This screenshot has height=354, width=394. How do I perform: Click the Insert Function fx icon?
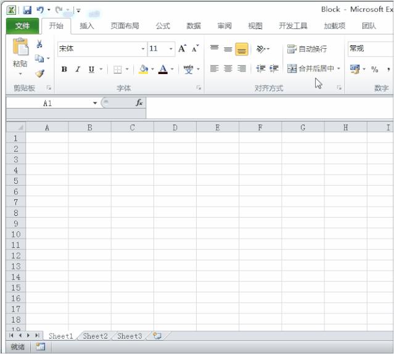click(139, 103)
